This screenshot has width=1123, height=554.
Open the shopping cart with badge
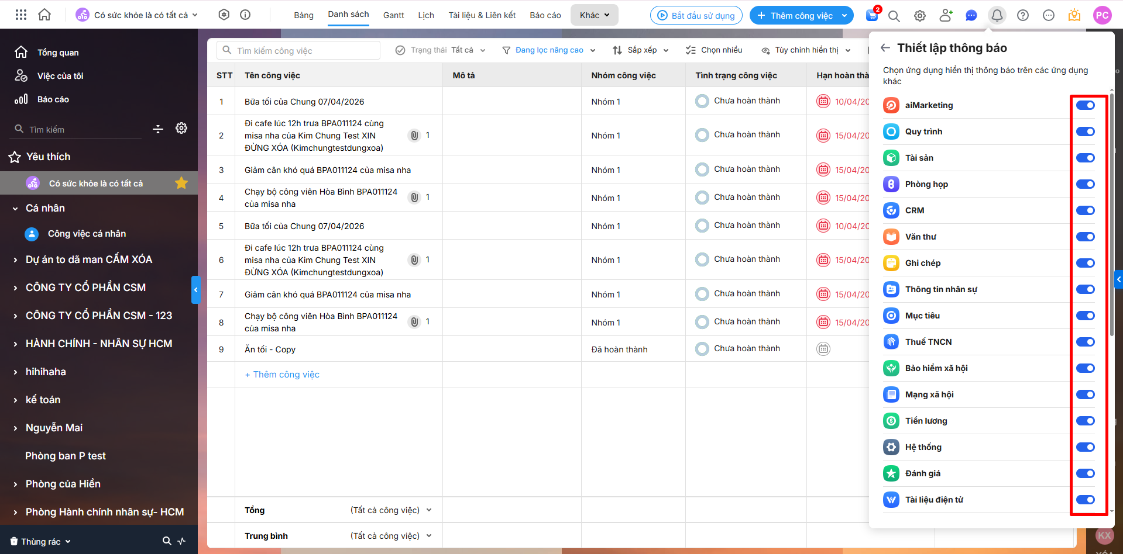coord(872,15)
